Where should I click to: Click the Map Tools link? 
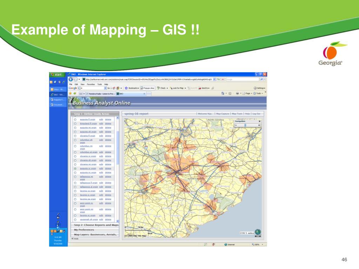237,114
